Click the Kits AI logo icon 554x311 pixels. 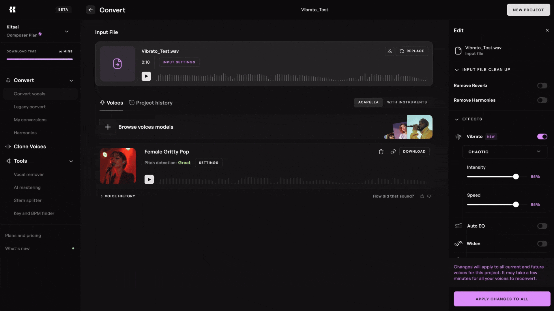point(12,10)
